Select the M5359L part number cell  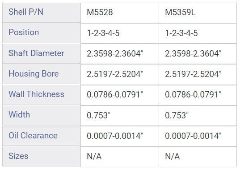tap(198, 13)
